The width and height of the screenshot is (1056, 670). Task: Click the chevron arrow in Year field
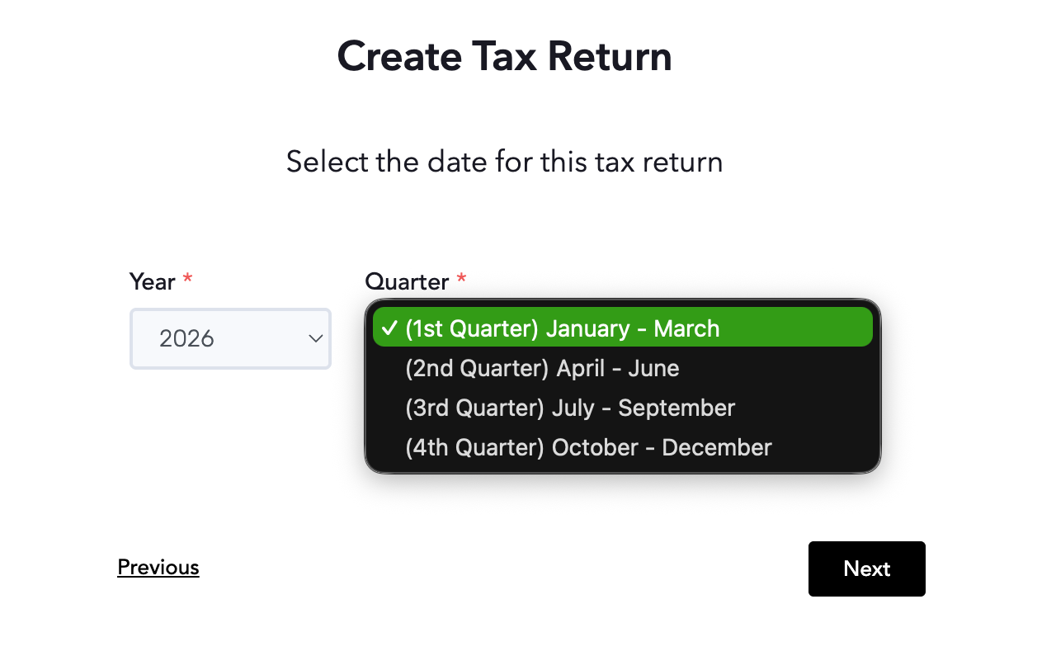tap(314, 338)
